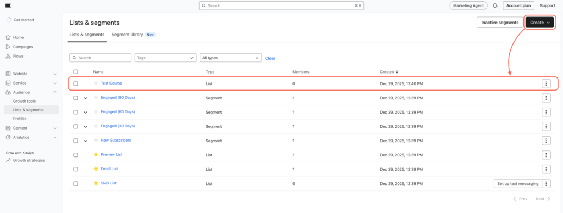Viewport: 563px width, 213px height.
Task: Tick the select-all header checkbox
Action: (x=75, y=72)
